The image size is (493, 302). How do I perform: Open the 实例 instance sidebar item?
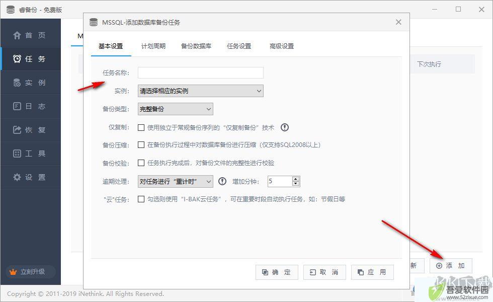[31, 83]
